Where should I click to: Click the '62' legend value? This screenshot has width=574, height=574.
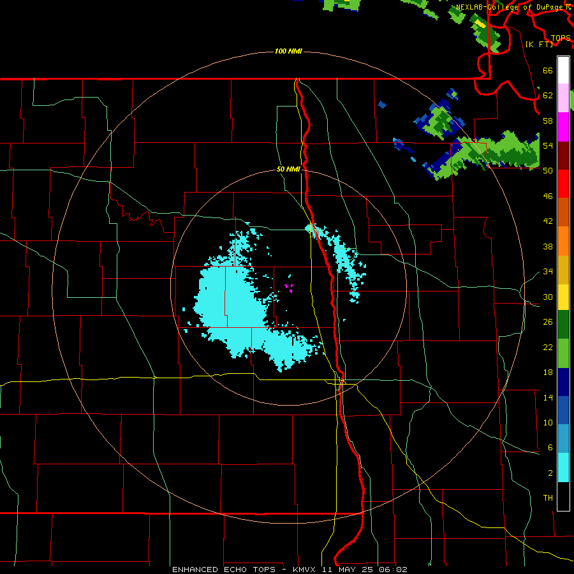(x=548, y=96)
